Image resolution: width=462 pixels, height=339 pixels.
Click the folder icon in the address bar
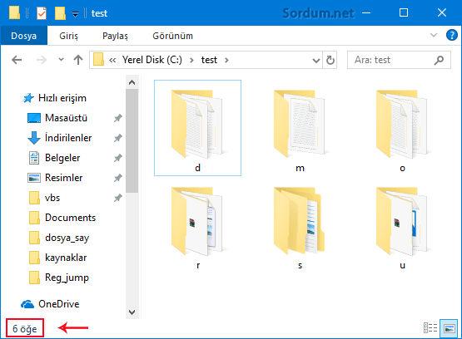(99, 60)
